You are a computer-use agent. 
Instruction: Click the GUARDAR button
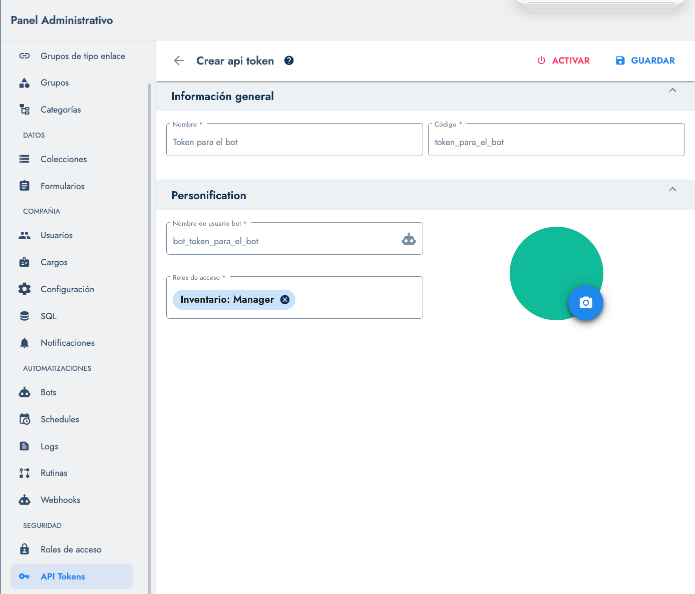pos(645,61)
